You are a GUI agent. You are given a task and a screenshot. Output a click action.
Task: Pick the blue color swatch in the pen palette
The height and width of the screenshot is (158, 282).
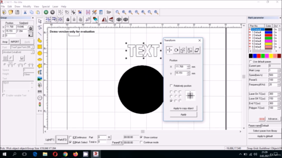pyautogui.click(x=255, y=56)
